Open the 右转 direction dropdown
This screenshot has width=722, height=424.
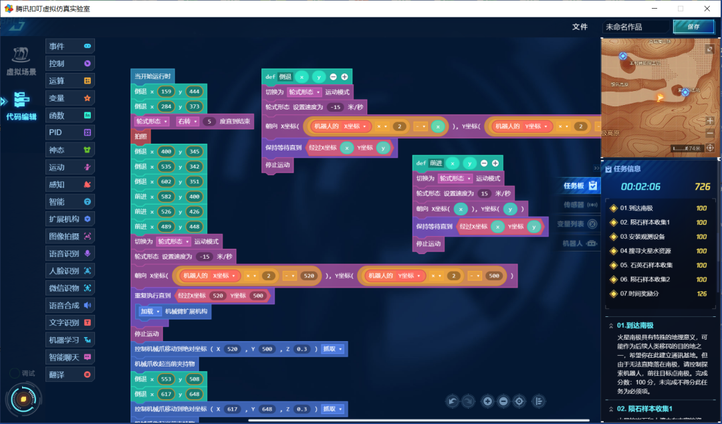pyautogui.click(x=187, y=122)
